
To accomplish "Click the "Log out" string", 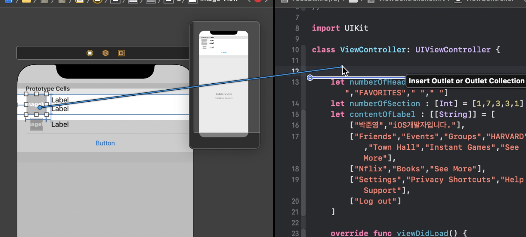I will (x=375, y=201).
